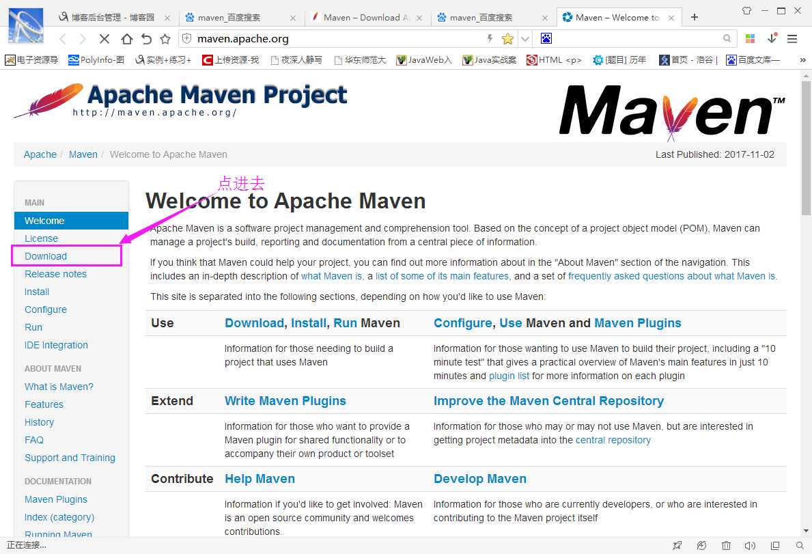The image size is (812, 554).
Task: Close the 'Maven – Welcome to' tab
Action: tap(671, 18)
